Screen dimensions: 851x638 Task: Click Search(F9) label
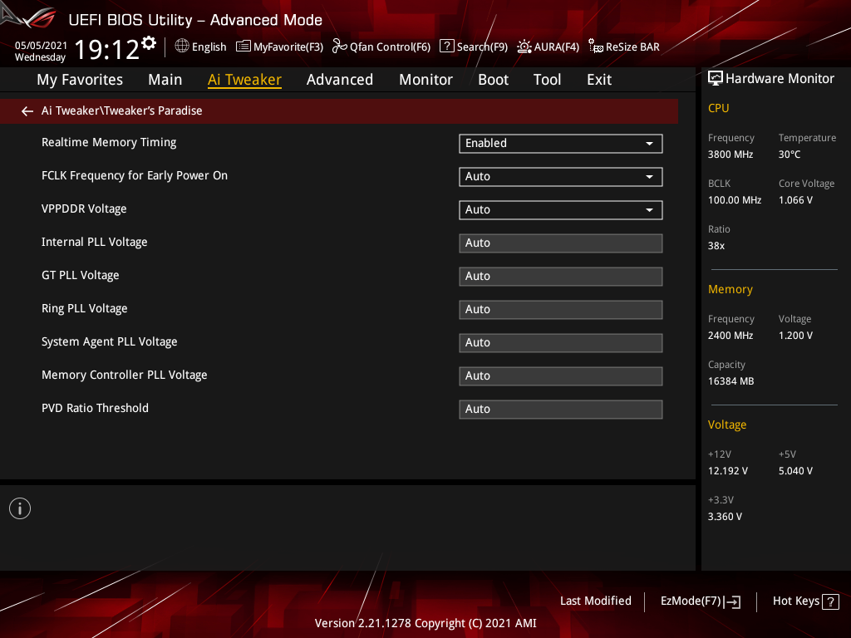click(482, 47)
